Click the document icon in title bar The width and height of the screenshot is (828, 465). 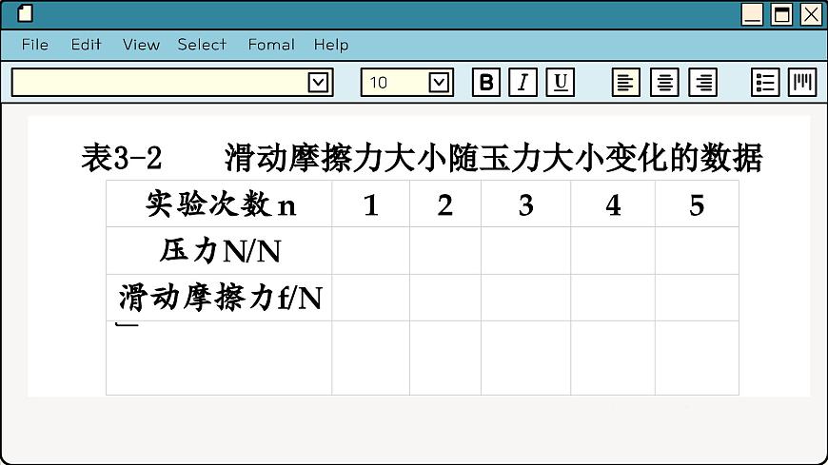coord(25,13)
